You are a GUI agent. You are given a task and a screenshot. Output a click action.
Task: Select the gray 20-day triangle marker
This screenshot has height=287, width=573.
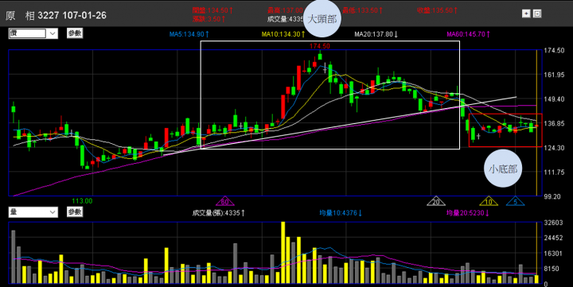436,201
